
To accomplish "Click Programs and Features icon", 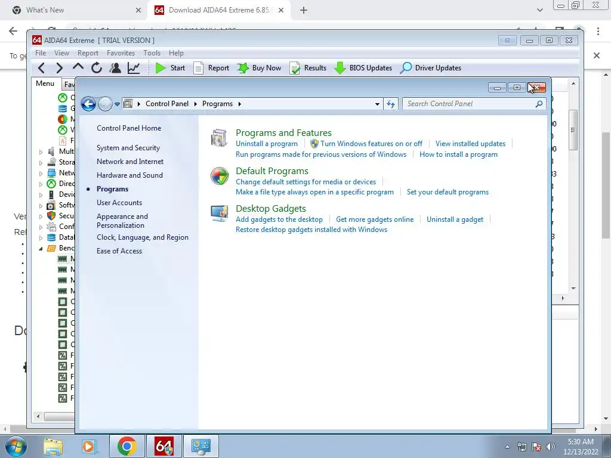I will click(x=219, y=138).
